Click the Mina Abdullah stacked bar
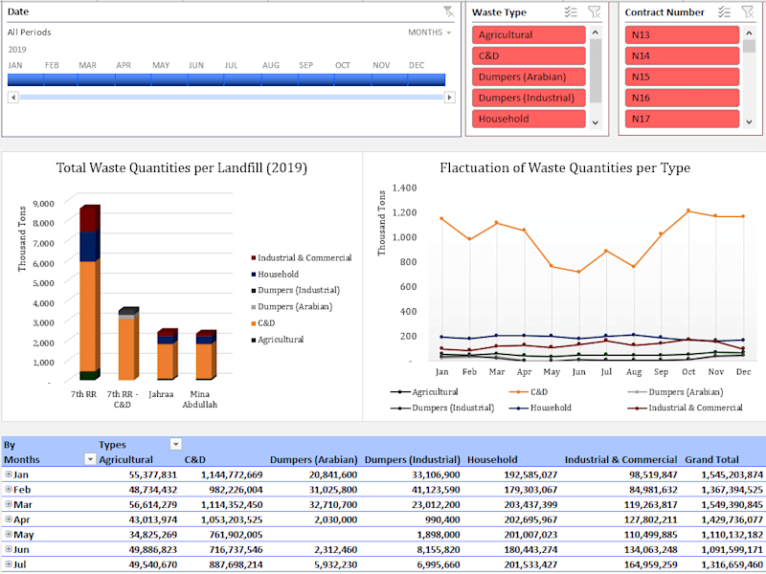The height and width of the screenshot is (574, 766). [206, 355]
